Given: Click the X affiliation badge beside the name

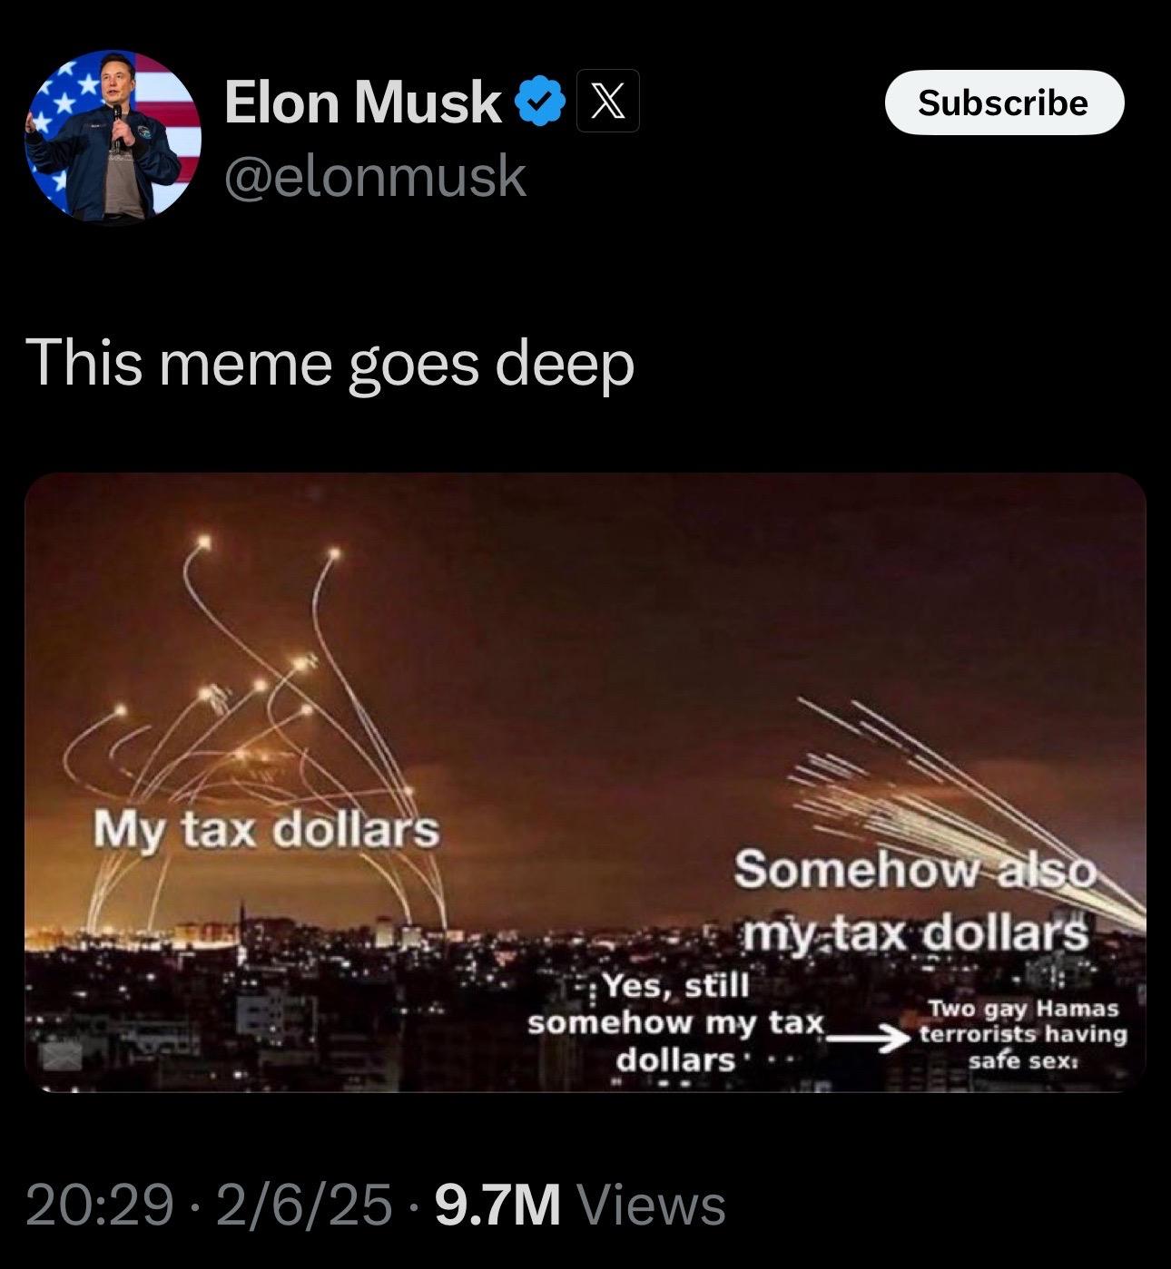Looking at the screenshot, I should coord(607,101).
